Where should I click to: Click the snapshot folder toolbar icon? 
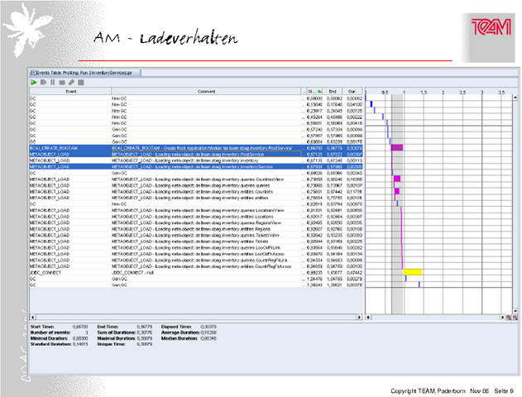pyautogui.click(x=62, y=82)
